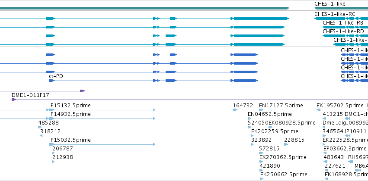Select the EK168928.5prime label
Viewport: 368px width, 181px height.
[x=346, y=175]
